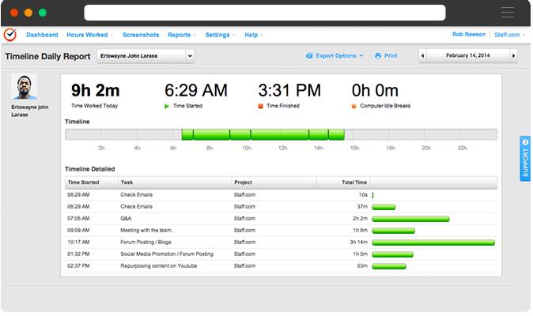The image size is (533, 316).
Task: Go to previous day arrow
Action: [x=422, y=55]
